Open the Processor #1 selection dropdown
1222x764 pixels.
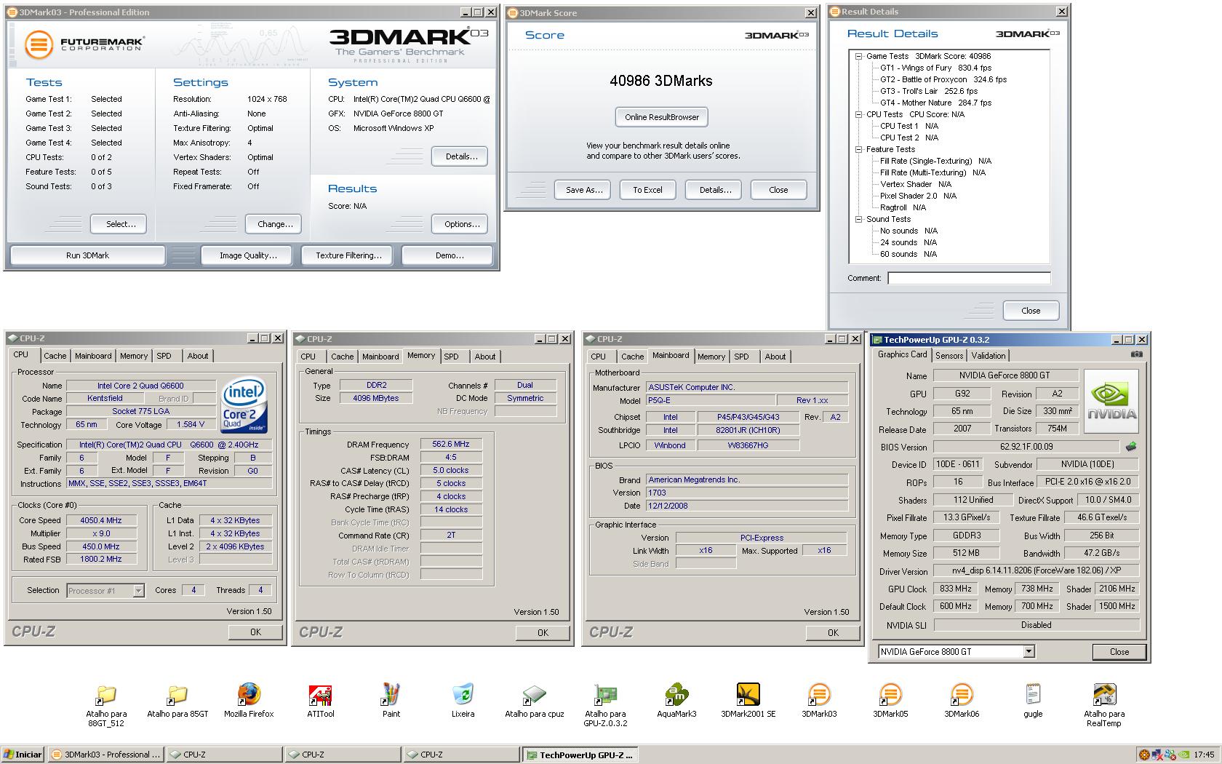click(x=138, y=591)
